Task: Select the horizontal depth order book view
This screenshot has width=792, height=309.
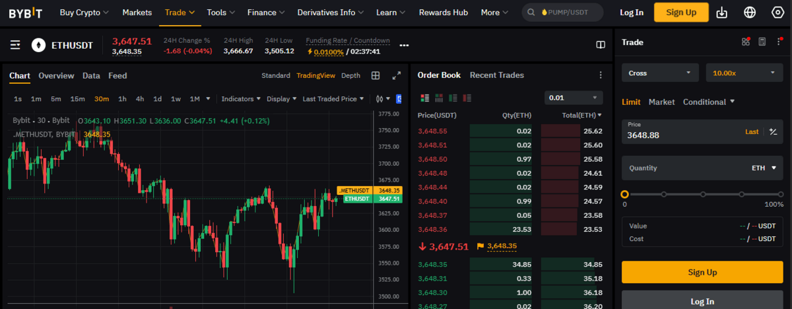Action: [439, 98]
